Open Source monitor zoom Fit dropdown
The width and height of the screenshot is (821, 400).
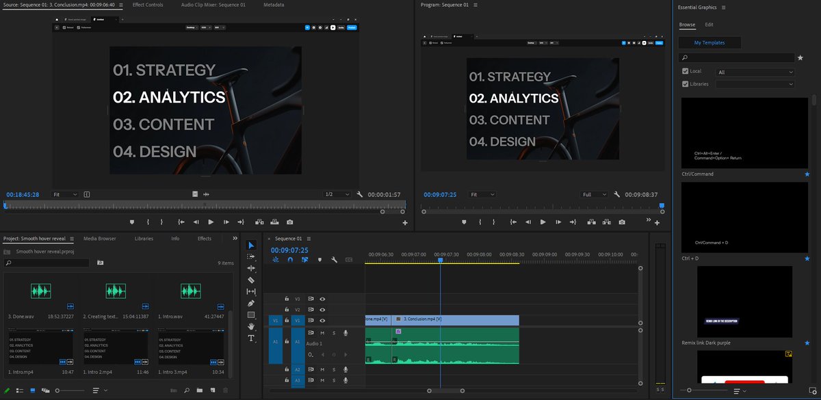(66, 195)
